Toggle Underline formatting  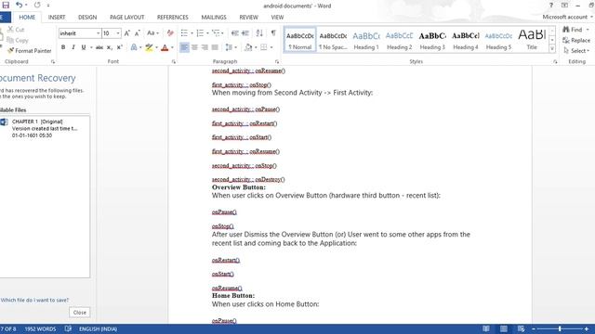[83, 47]
